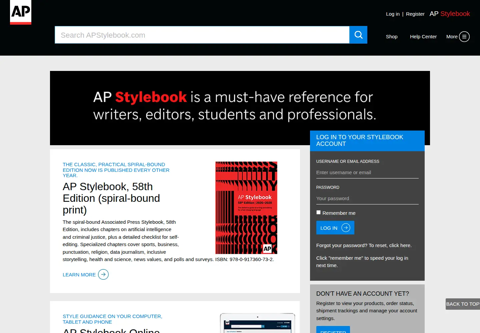This screenshot has height=333, width=480.
Task: Click the Stylebook 58th Edition cover image
Action: tap(246, 208)
